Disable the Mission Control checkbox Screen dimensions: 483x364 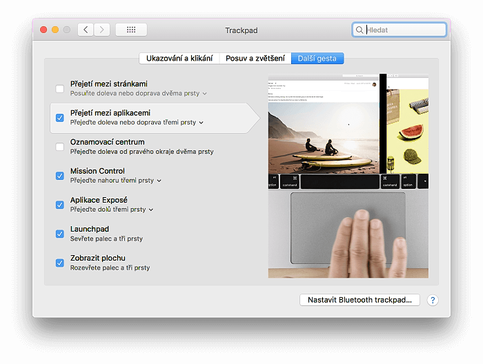[x=60, y=176]
